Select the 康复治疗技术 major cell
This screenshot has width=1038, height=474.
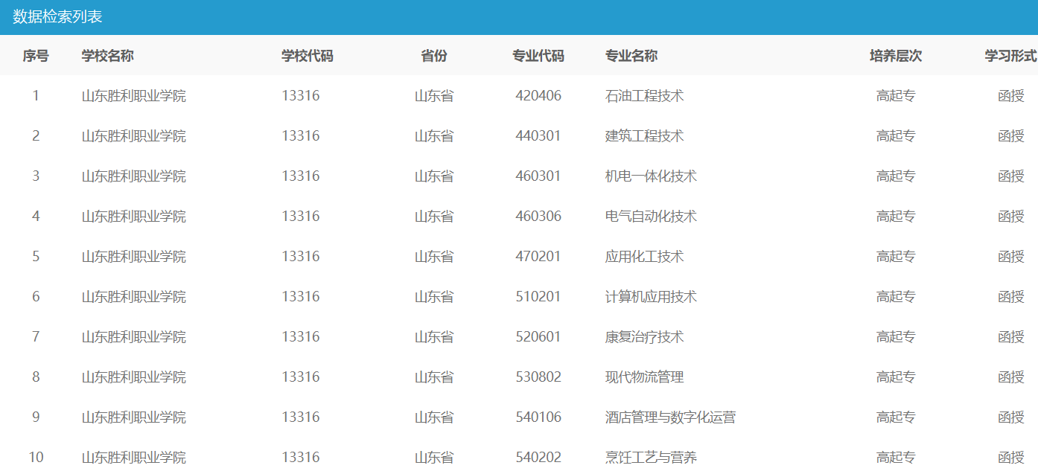(645, 337)
